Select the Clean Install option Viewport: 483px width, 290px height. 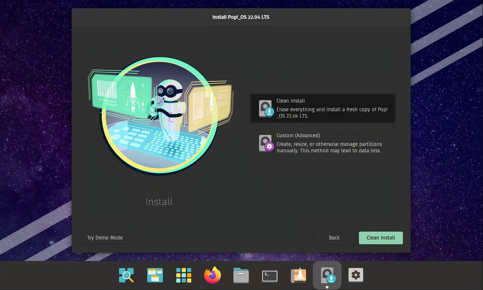click(323, 108)
